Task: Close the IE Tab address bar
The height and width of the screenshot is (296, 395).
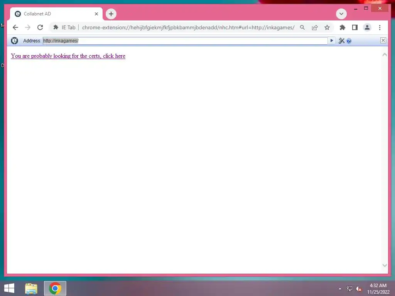Action: [383, 40]
